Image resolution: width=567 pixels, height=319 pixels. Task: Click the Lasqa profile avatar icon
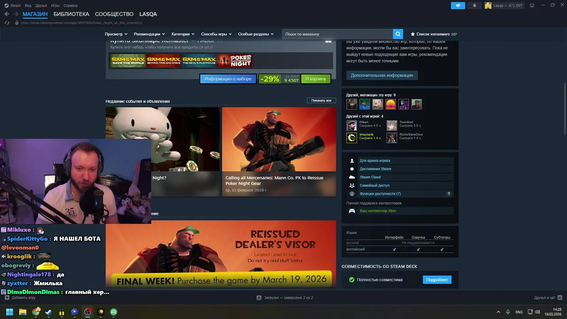point(488,5)
